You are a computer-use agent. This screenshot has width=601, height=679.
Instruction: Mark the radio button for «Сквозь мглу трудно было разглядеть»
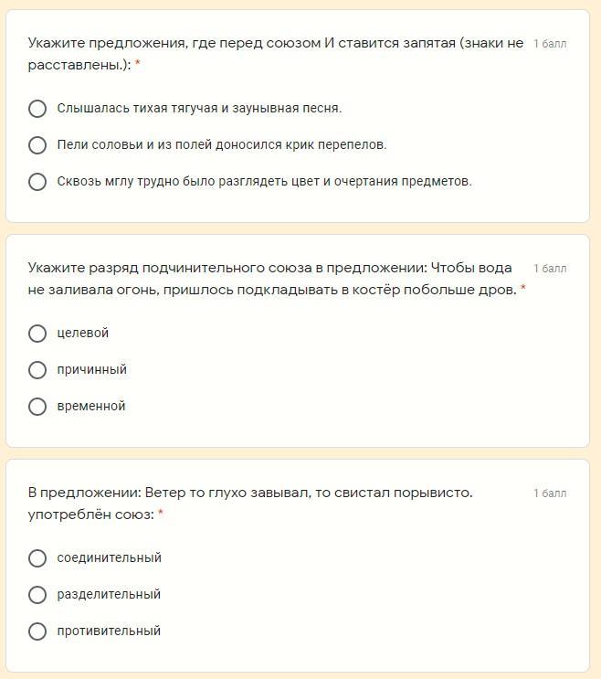click(x=37, y=182)
